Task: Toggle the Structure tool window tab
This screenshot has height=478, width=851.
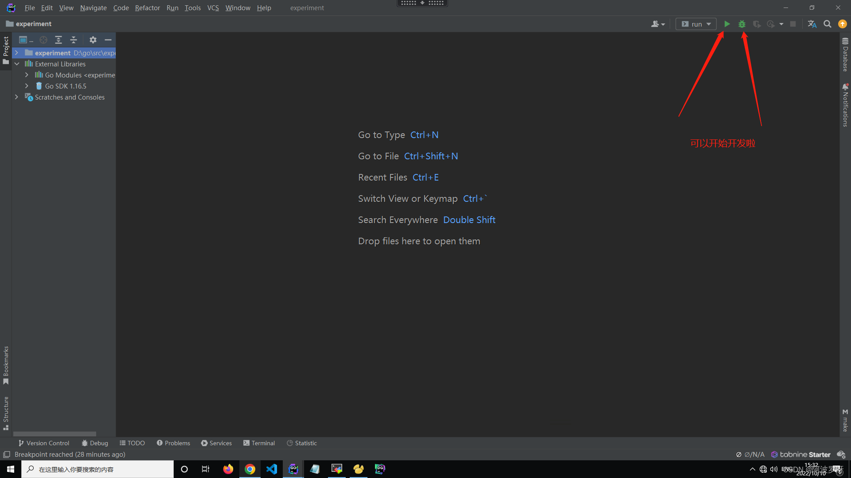Action: coord(6,413)
